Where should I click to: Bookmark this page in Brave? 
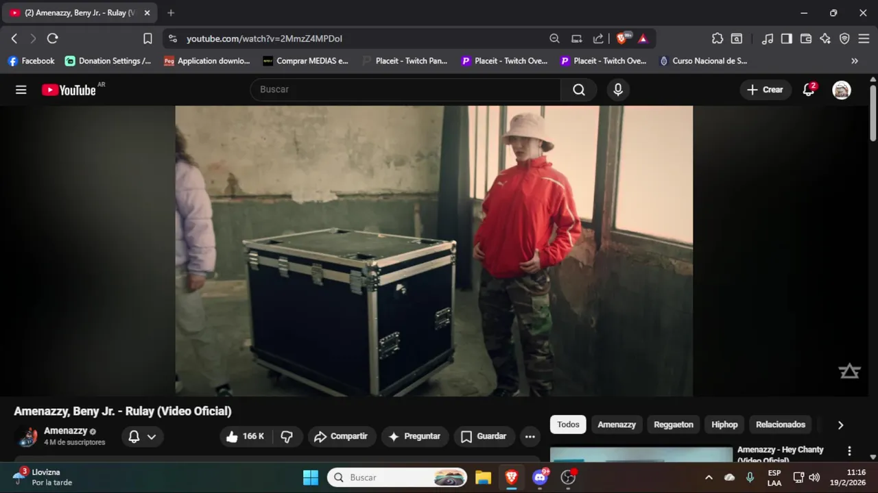(x=147, y=38)
